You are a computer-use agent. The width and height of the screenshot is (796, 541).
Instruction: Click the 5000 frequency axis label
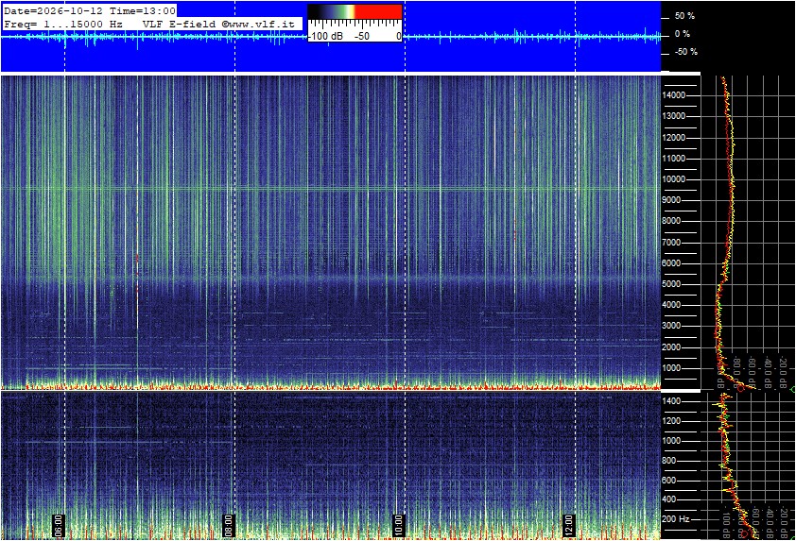click(x=671, y=284)
